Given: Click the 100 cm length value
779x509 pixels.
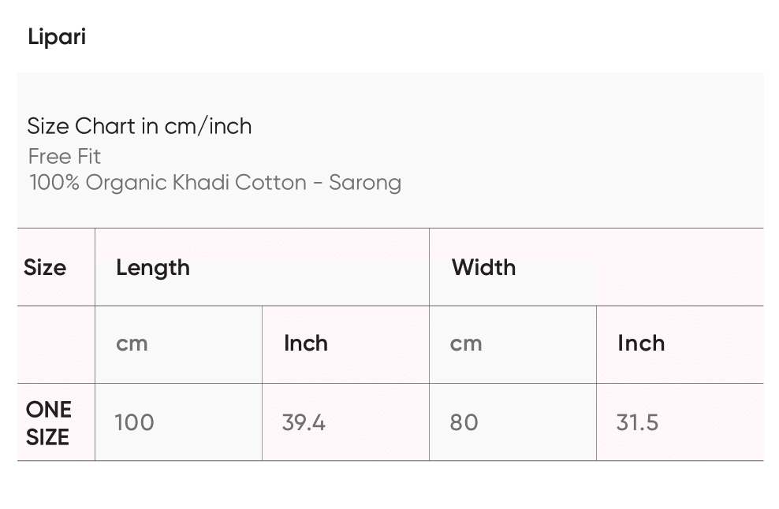Looking at the screenshot, I should click(x=134, y=422).
